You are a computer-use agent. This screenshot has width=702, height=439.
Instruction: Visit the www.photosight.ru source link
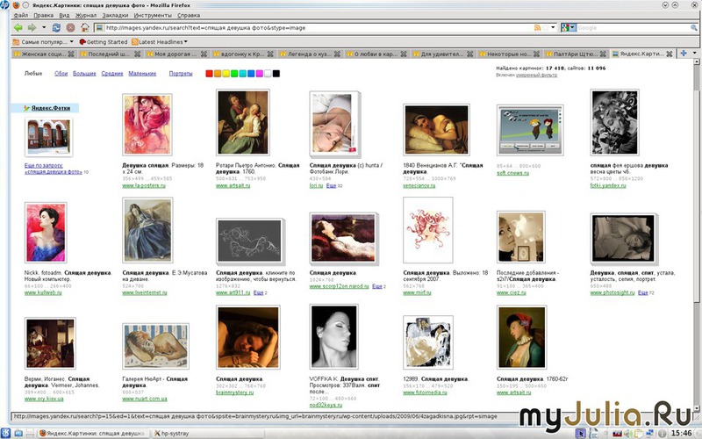(612, 292)
